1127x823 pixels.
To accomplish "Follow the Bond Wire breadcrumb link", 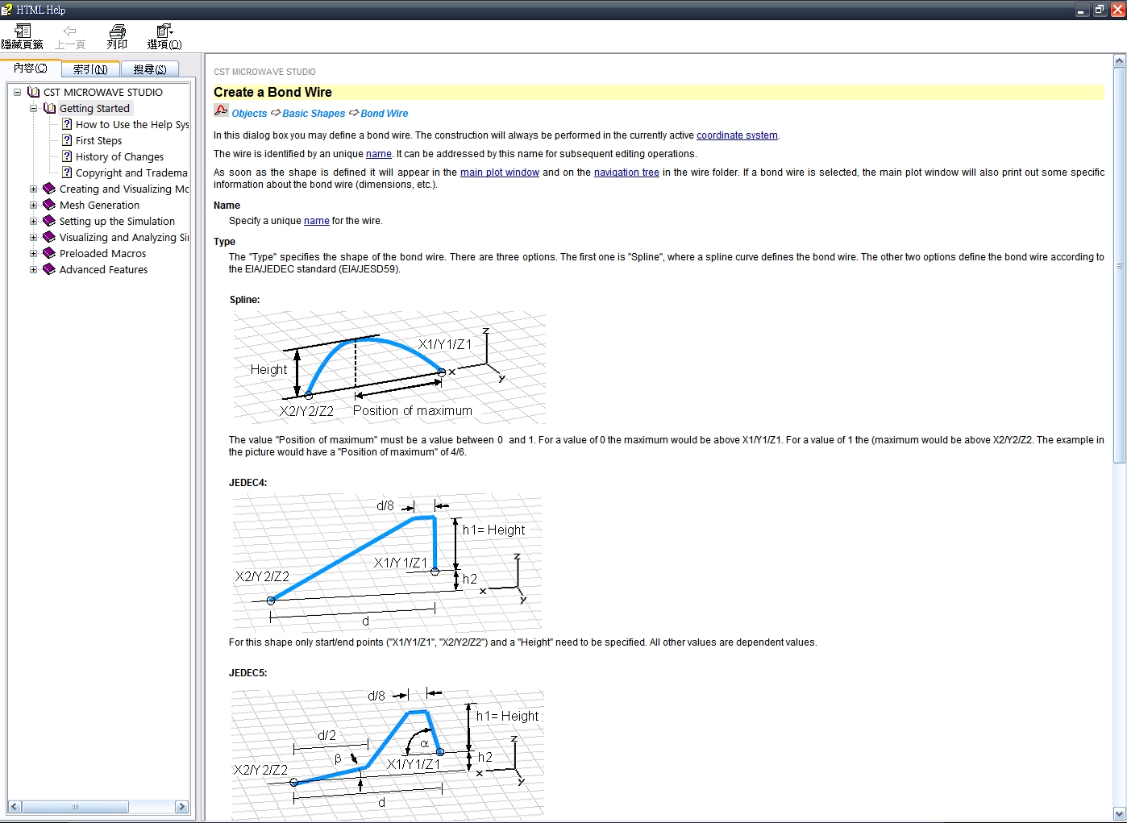I will (385, 114).
